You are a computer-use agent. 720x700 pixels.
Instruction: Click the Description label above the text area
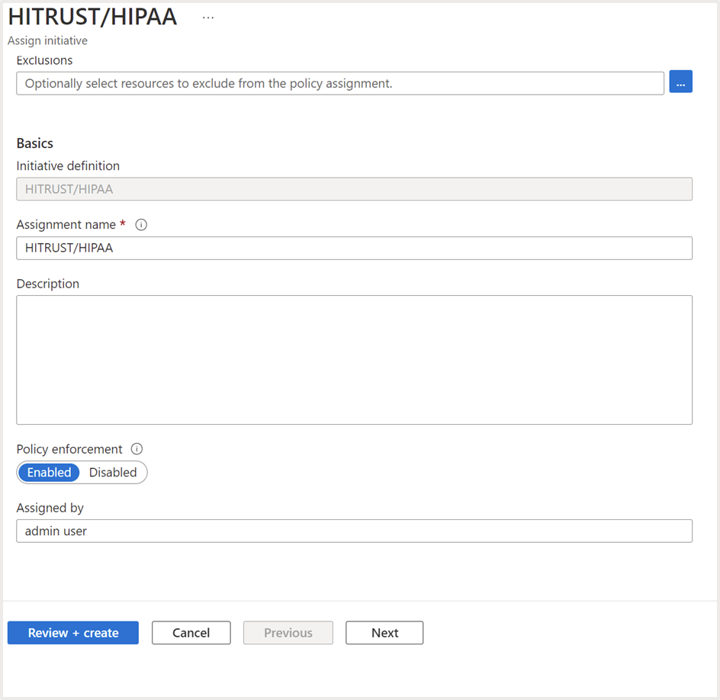pyautogui.click(x=47, y=284)
